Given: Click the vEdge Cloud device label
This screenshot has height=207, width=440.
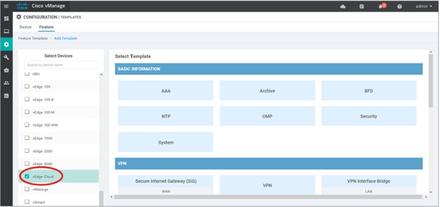Looking at the screenshot, I should [43, 176].
